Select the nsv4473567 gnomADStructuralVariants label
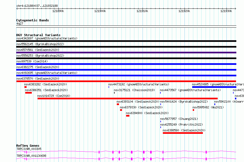Image resolution: width=244 pixels, height=162 pixels. [x=190, y=90]
